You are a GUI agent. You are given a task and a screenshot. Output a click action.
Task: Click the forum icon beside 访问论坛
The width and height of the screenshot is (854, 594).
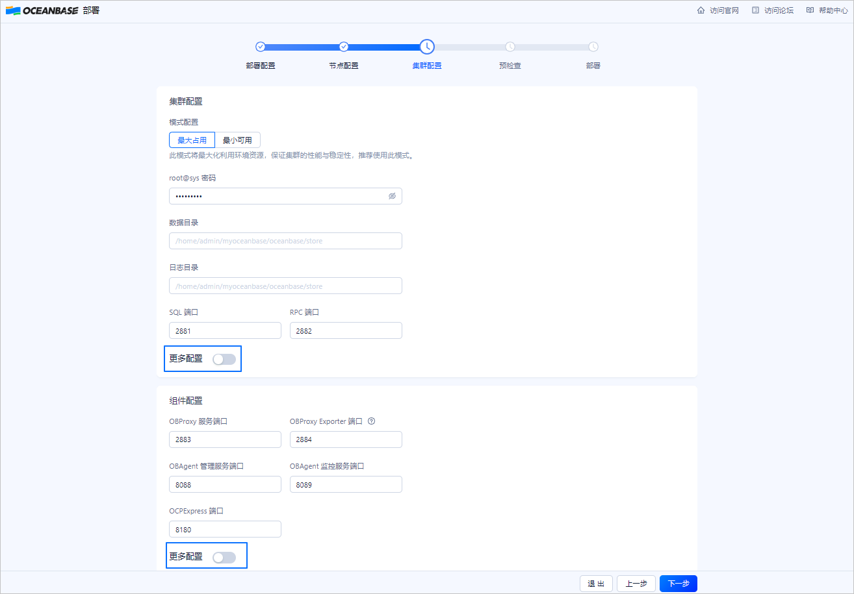pos(755,10)
